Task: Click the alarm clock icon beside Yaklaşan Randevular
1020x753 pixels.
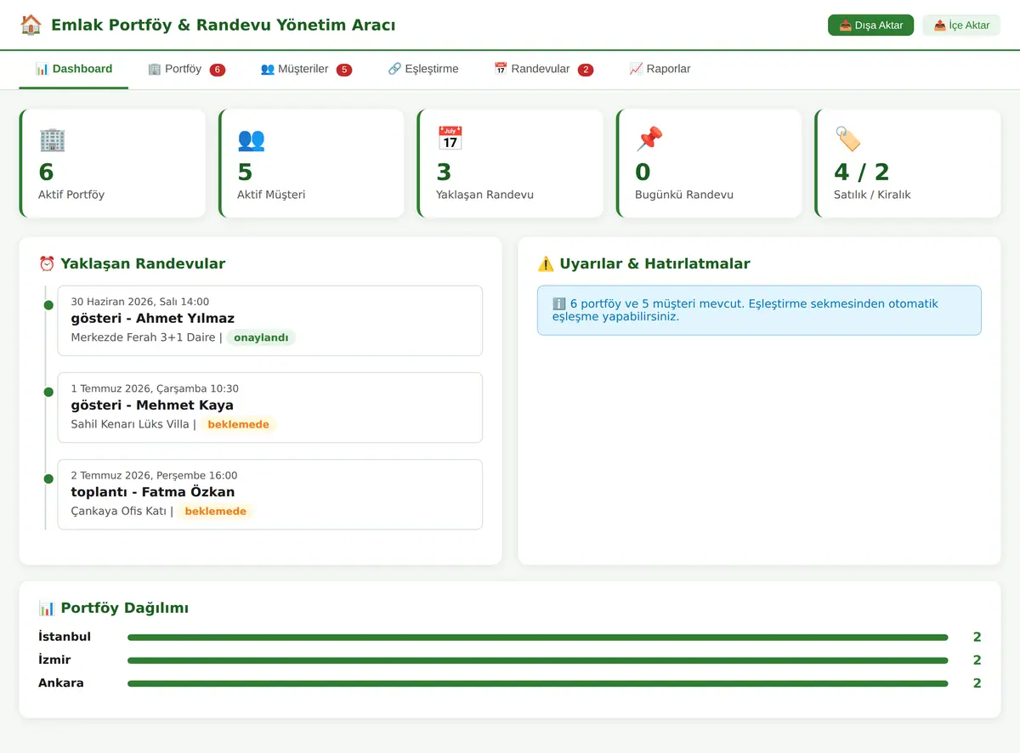Action: tap(47, 263)
